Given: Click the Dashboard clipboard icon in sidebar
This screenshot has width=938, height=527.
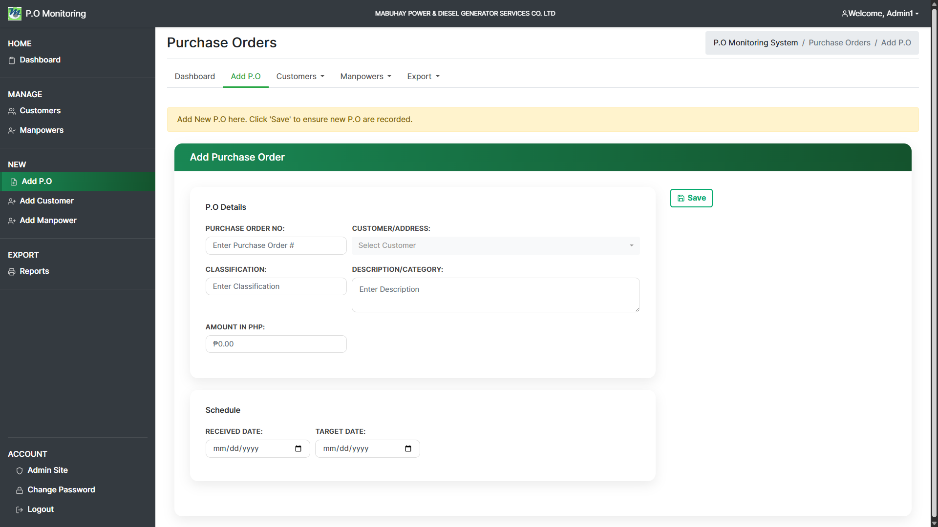Looking at the screenshot, I should click(12, 61).
